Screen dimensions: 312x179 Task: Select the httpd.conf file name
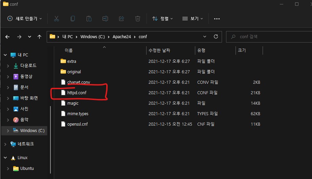coord(77,93)
